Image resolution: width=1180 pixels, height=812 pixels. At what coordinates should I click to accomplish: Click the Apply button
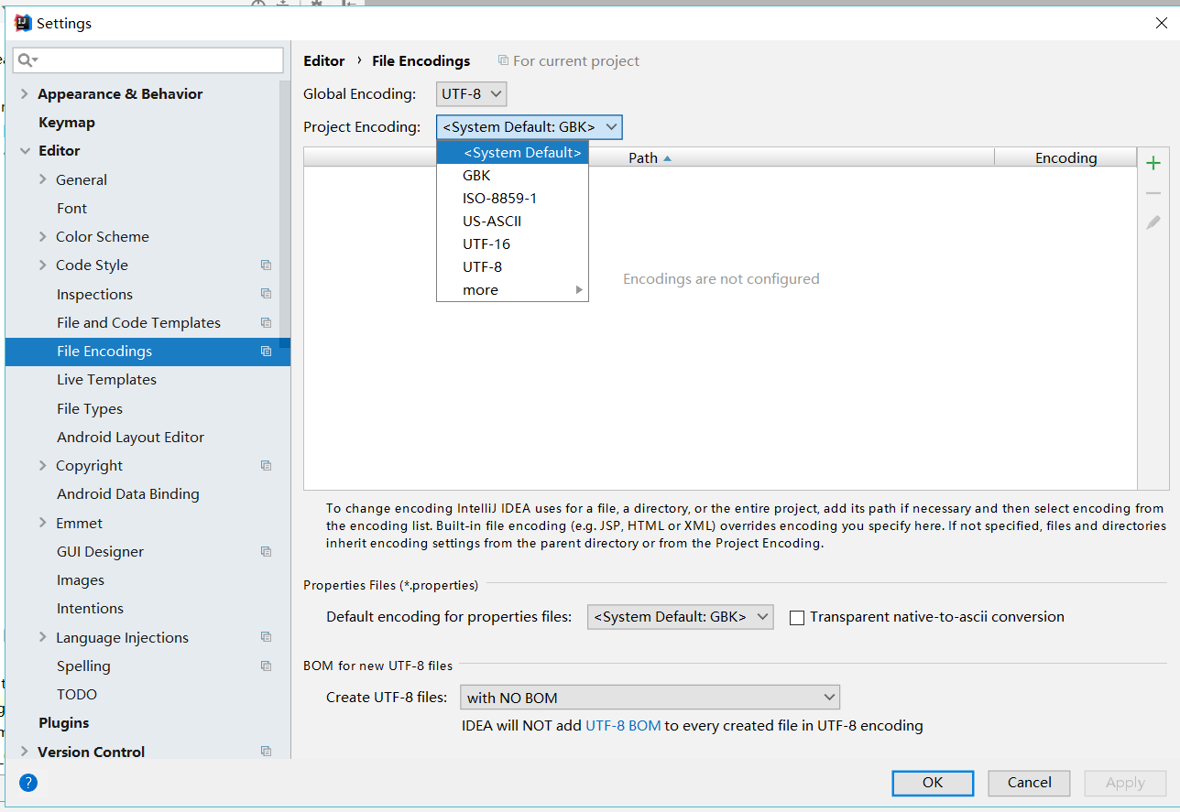1125,783
